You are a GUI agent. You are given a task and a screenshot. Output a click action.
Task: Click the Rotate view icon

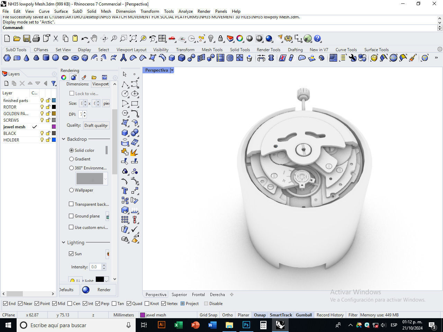(x=104, y=39)
